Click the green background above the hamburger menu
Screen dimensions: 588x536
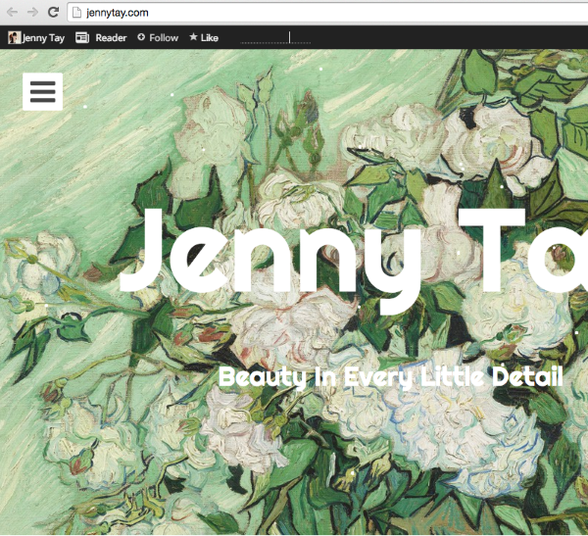click(42, 59)
